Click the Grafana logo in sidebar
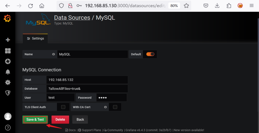Viewport: 259px width, 133px height. click(x=7, y=18)
